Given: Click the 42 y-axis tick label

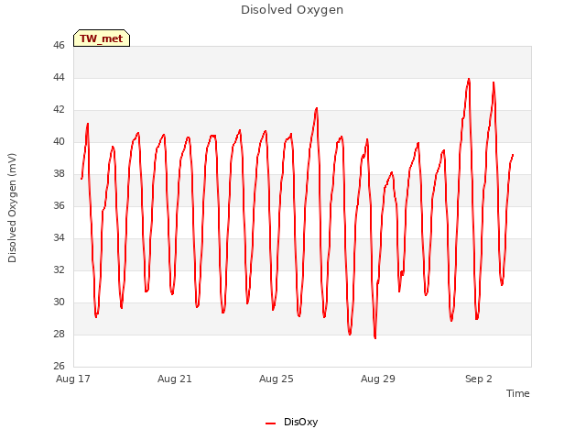Looking at the screenshot, I should click(x=59, y=110).
